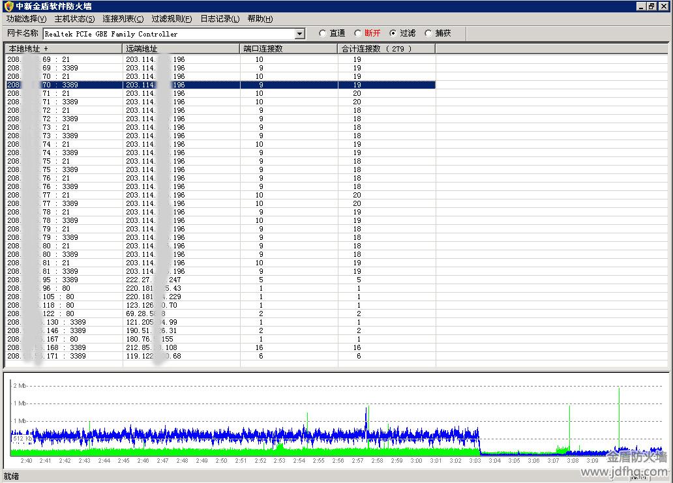Image resolution: width=673 pixels, height=483 pixels.
Task: Click the 合计连接数 column header
Action: coord(386,49)
